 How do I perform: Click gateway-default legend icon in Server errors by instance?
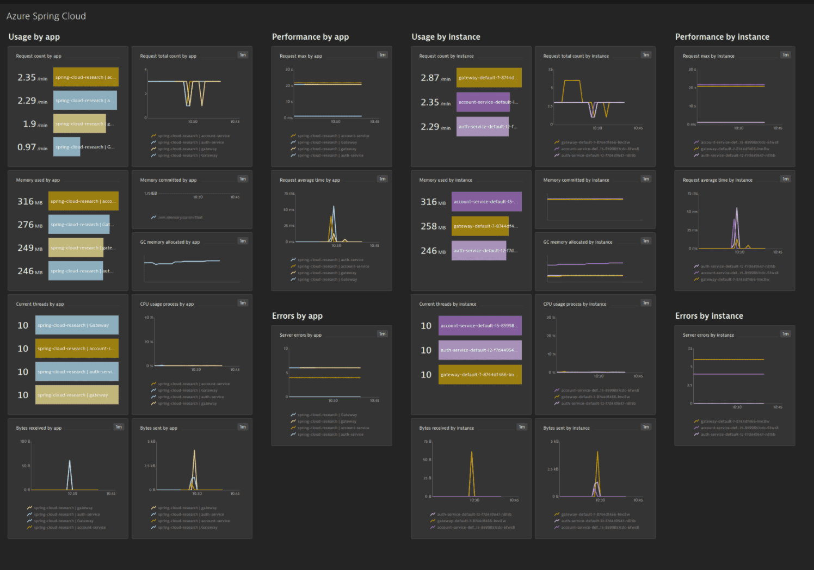click(696, 422)
